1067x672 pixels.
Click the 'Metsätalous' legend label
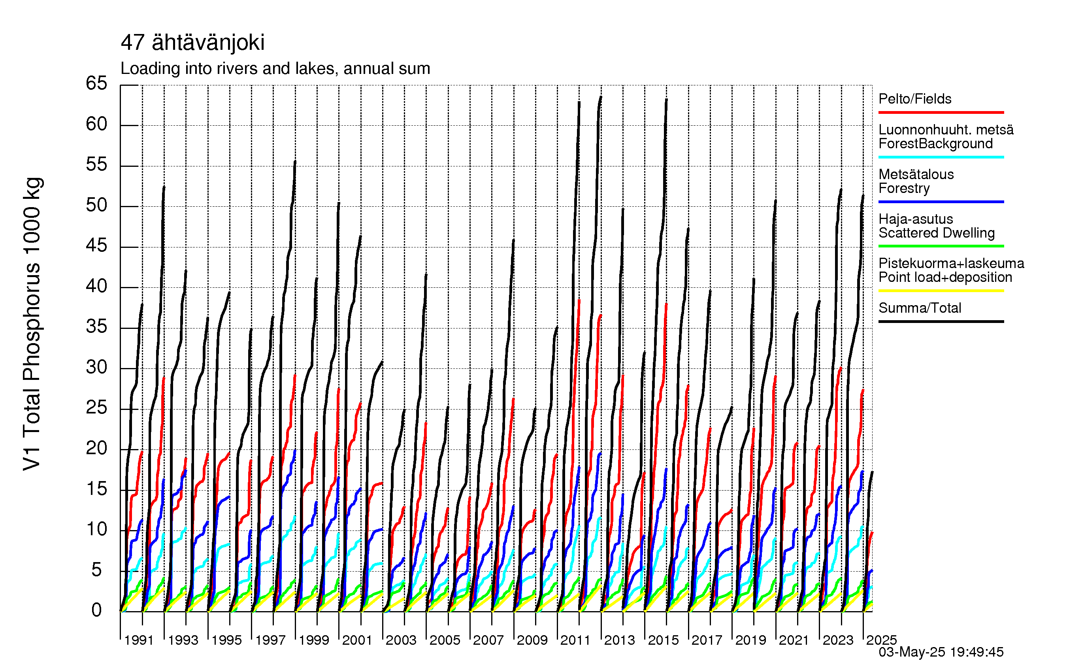916,174
